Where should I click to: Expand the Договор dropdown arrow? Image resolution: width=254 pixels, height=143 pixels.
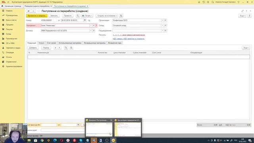pyautogui.click(x=91, y=31)
